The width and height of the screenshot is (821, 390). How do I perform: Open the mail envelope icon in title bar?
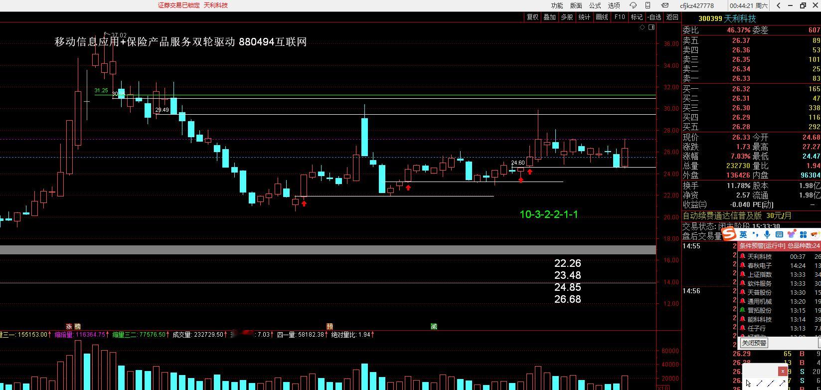[x=664, y=5]
